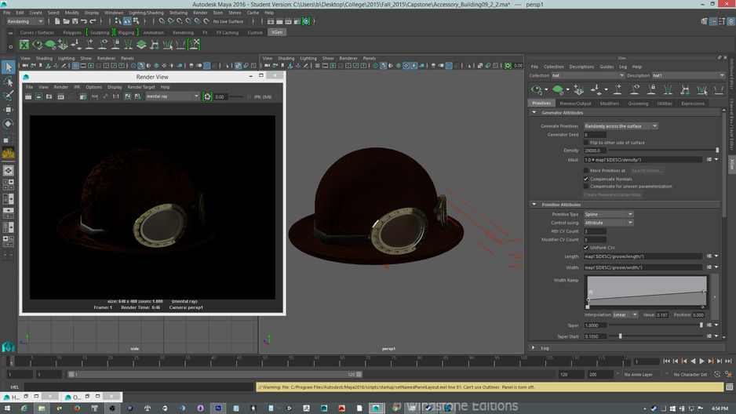
Task: Enable Compensate for uneven parameterization
Action: pos(586,187)
